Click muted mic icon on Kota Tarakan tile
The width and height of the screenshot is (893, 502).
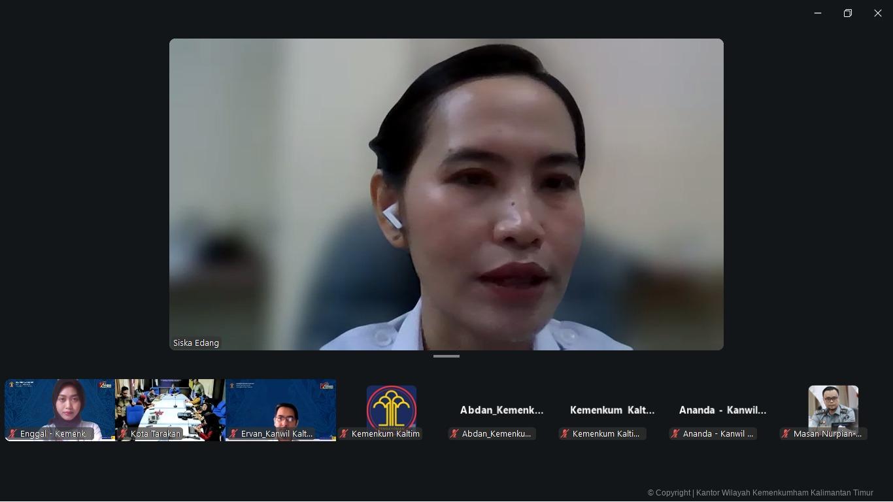123,434
